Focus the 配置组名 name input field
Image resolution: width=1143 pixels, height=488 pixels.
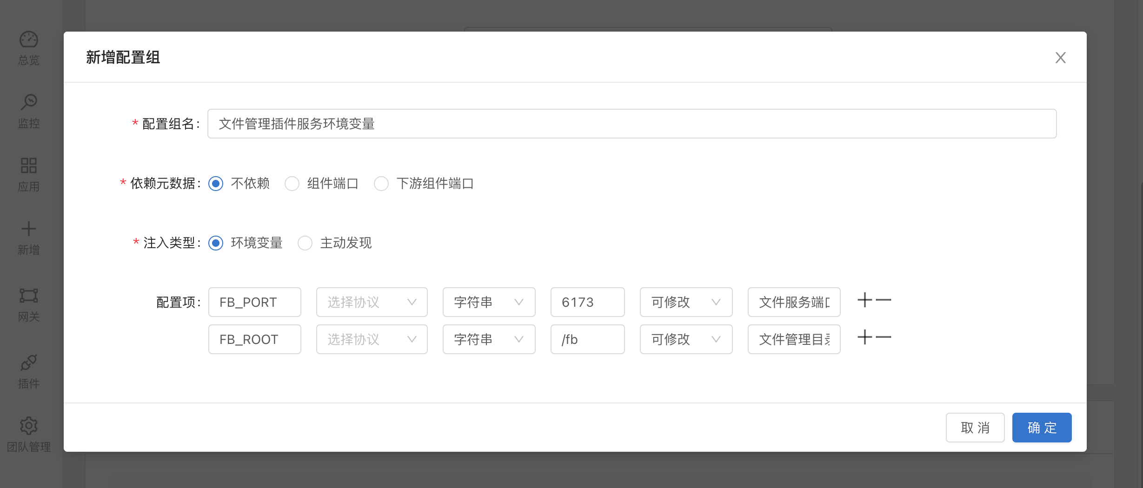[x=632, y=124]
